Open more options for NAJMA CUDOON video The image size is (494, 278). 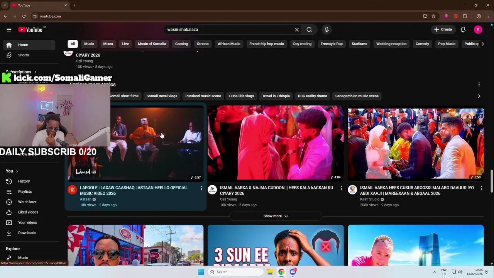(x=341, y=188)
